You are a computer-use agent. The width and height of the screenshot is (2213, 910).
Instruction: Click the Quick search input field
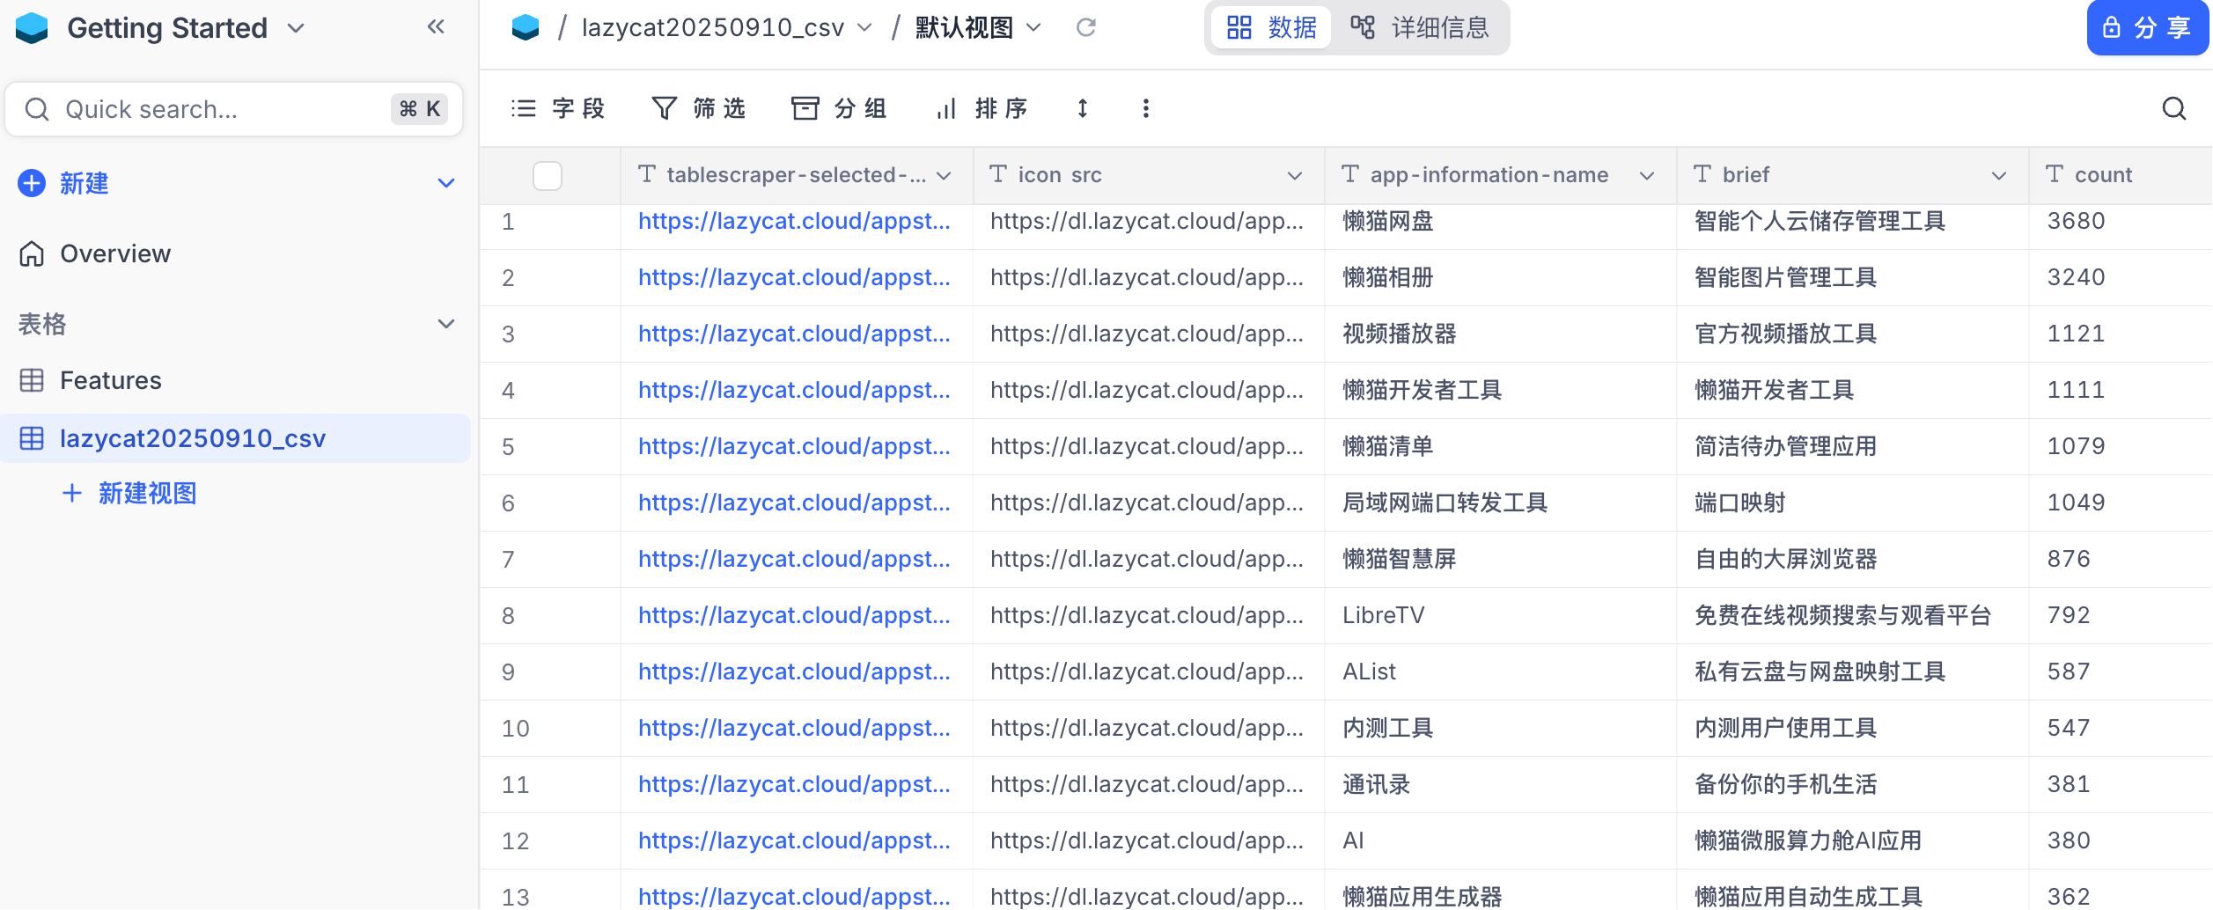click(234, 109)
